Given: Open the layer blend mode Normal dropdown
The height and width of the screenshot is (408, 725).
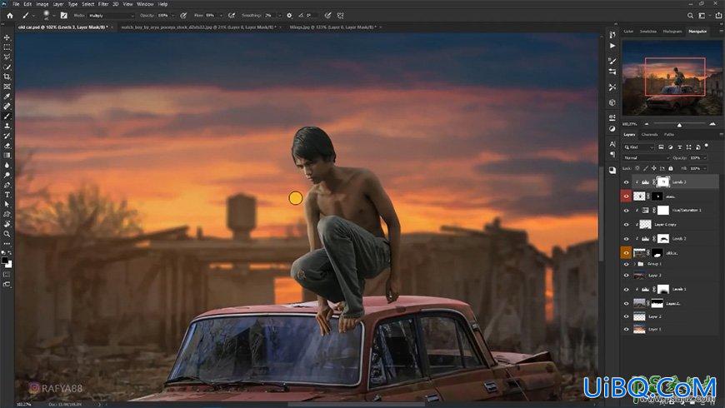Looking at the screenshot, I should 646,157.
